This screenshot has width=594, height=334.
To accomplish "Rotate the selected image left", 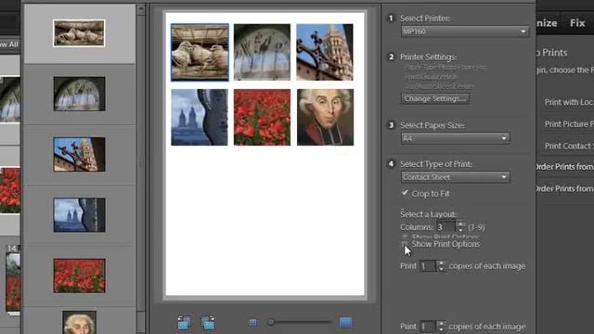I will pyautogui.click(x=184, y=323).
